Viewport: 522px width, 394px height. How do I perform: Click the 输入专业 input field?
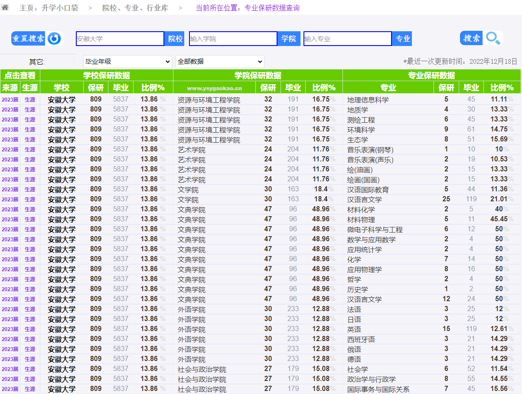point(347,39)
